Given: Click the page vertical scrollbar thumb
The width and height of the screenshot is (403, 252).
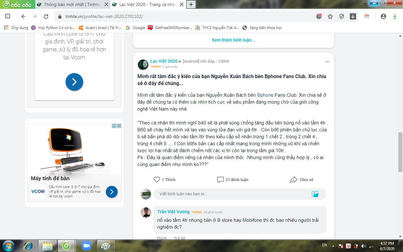Looking at the screenshot, I should [x=400, y=152].
